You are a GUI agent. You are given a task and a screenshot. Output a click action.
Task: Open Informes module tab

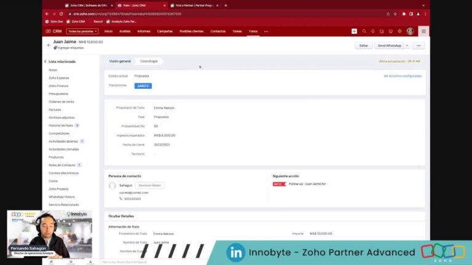[144, 31]
